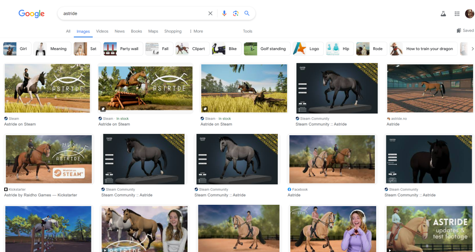
Task: Go to the Google logo homepage
Action: point(32,14)
